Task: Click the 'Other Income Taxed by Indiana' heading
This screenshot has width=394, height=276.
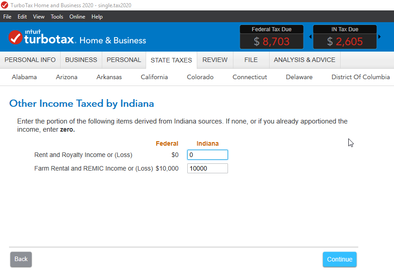Action: coord(82,104)
